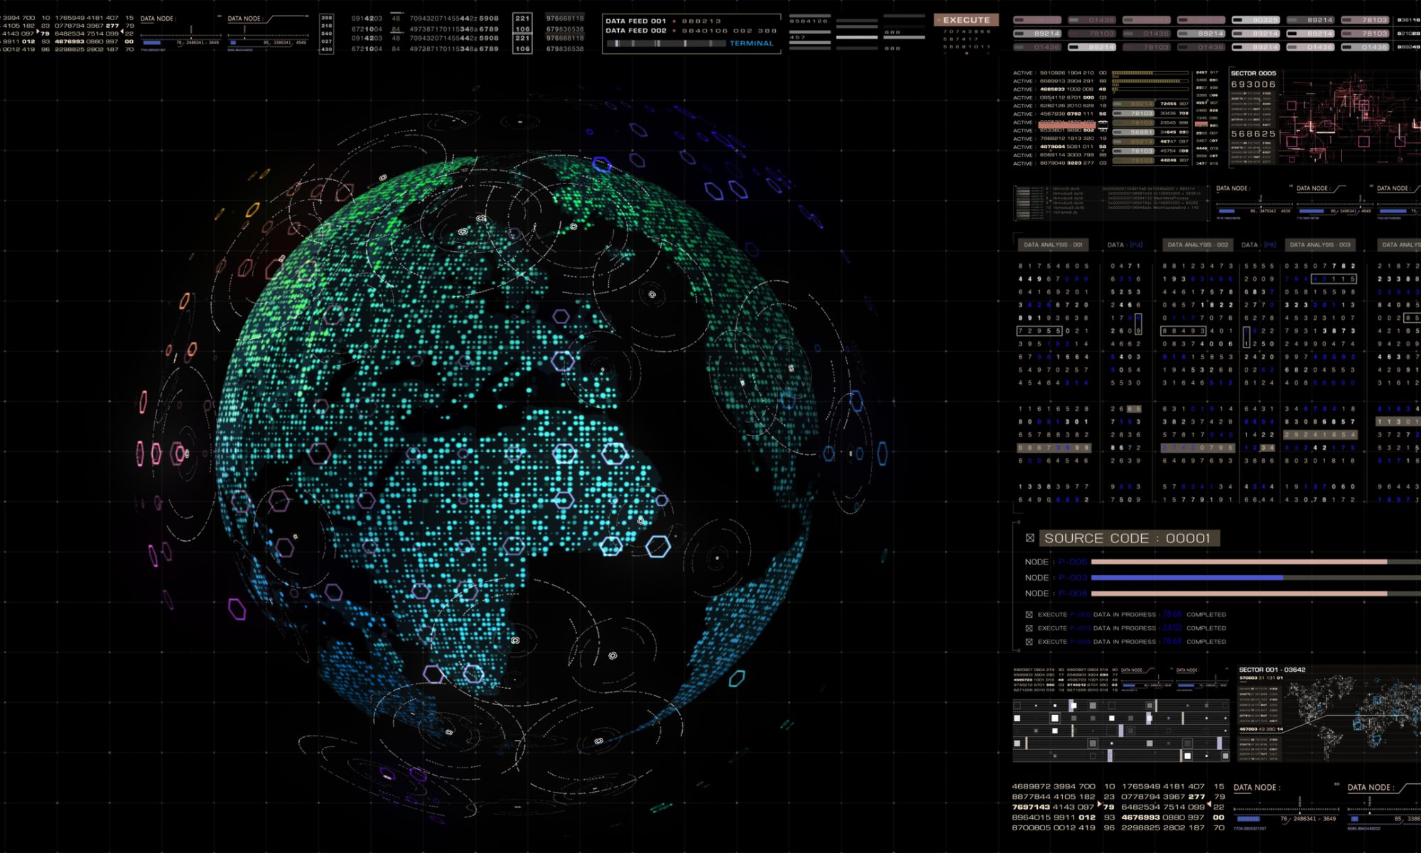This screenshot has width=1421, height=853.
Task: Select the DATA ANALYSIS : 003 tab
Action: [x=1320, y=245]
